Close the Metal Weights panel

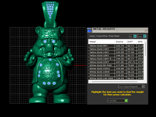point(146,30)
